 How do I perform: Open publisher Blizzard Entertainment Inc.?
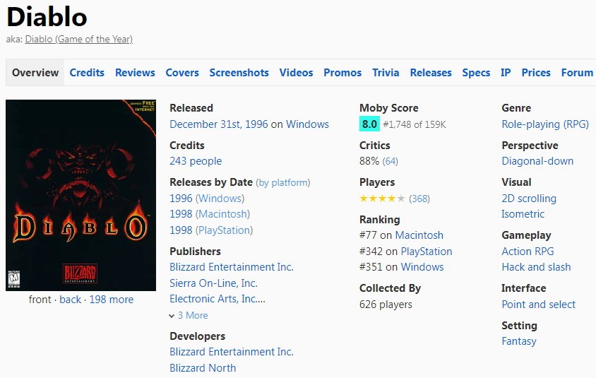(232, 267)
